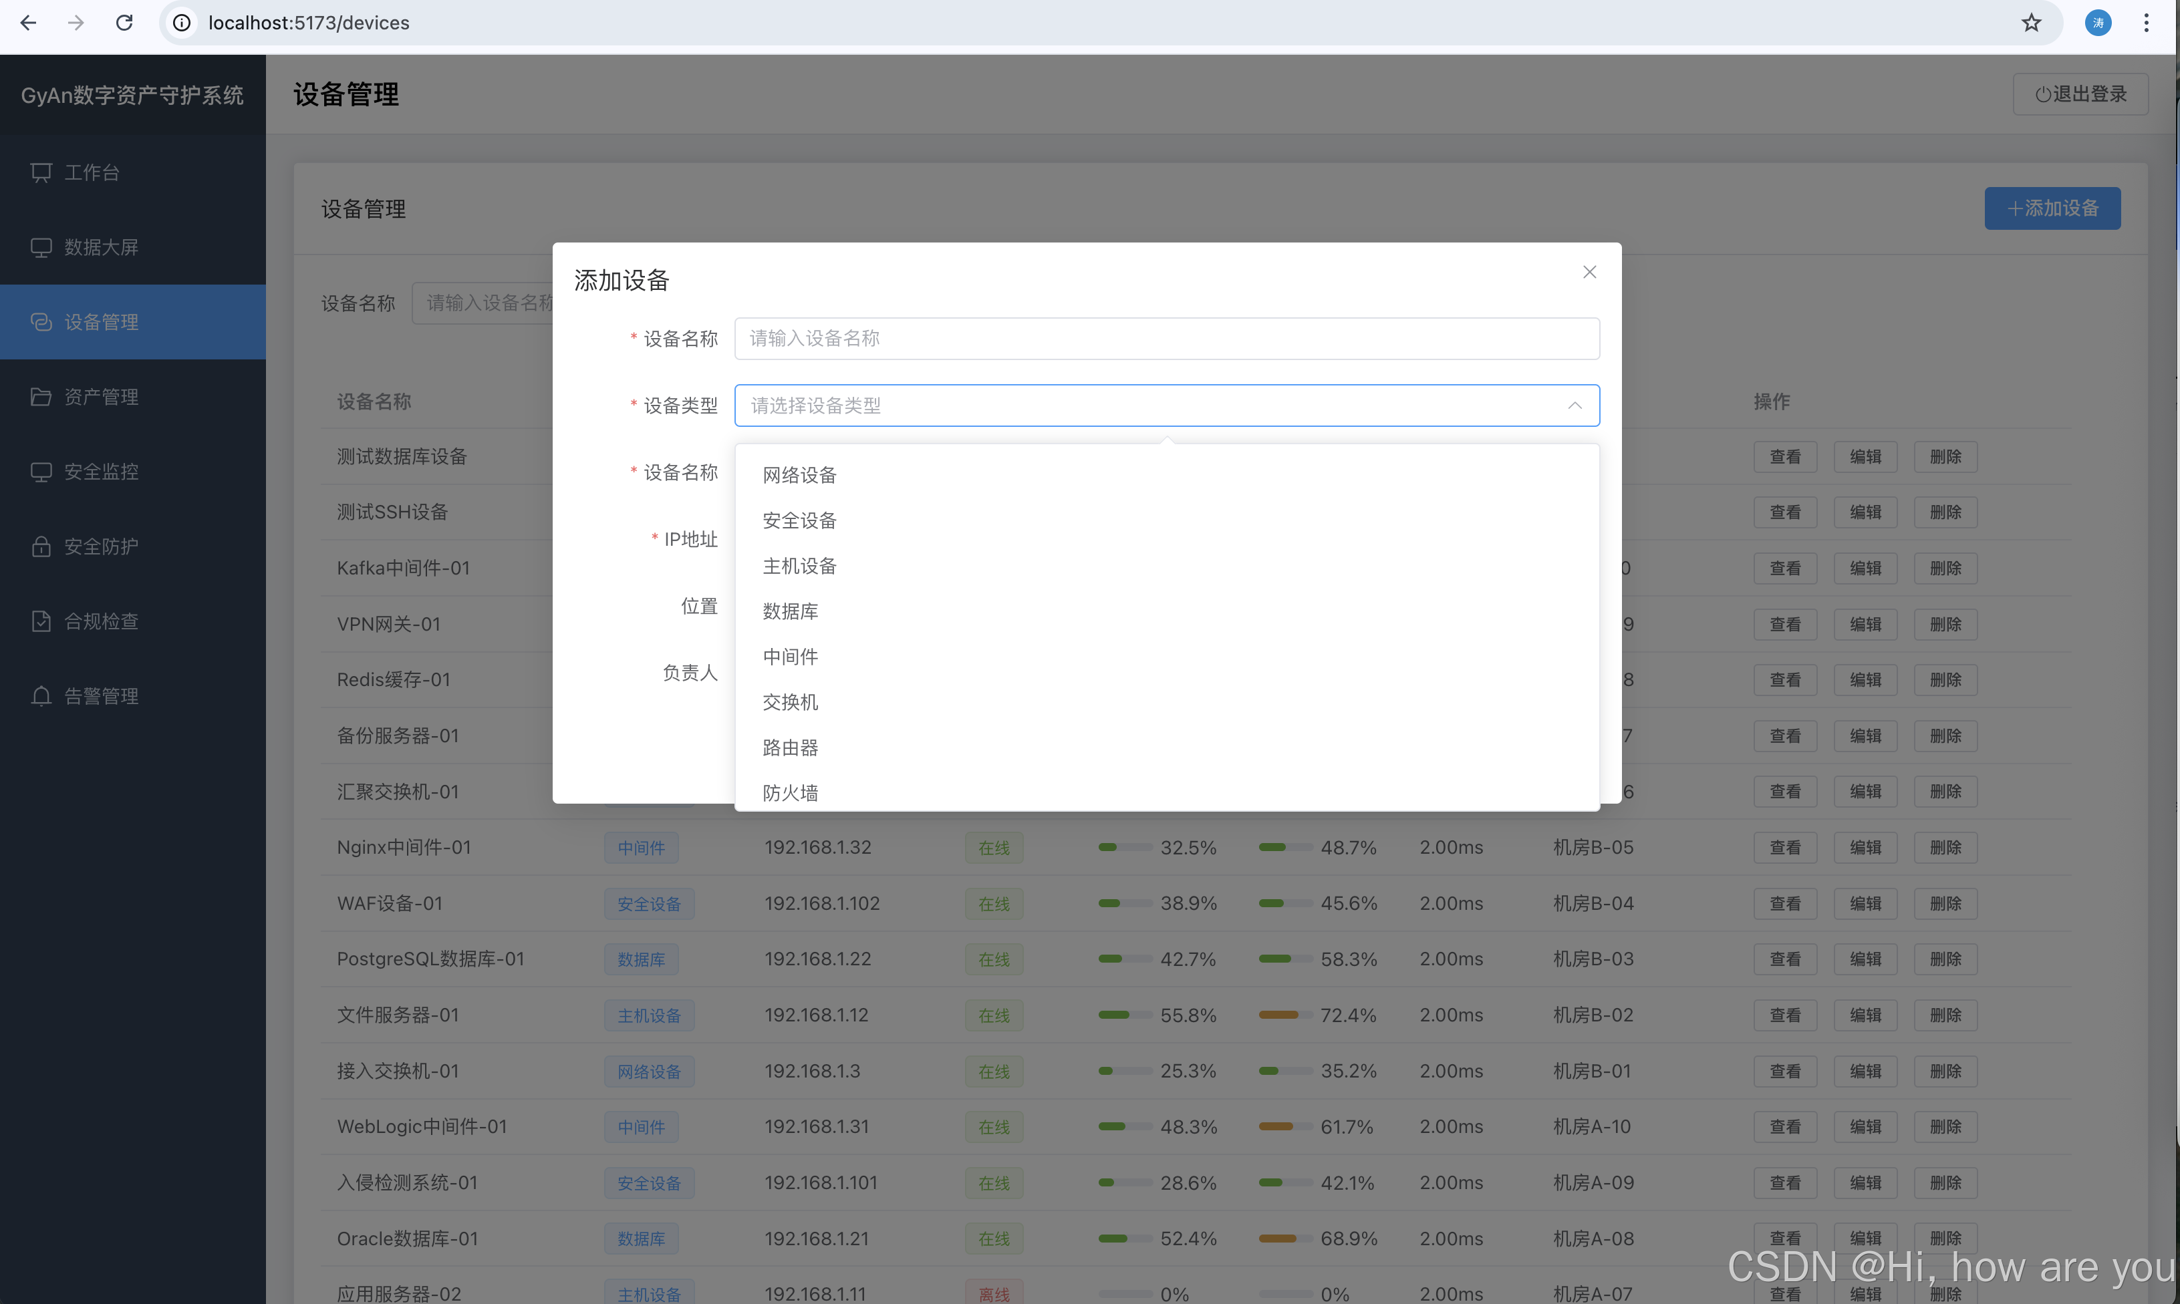Choose 网络设备 from the type list

click(799, 476)
